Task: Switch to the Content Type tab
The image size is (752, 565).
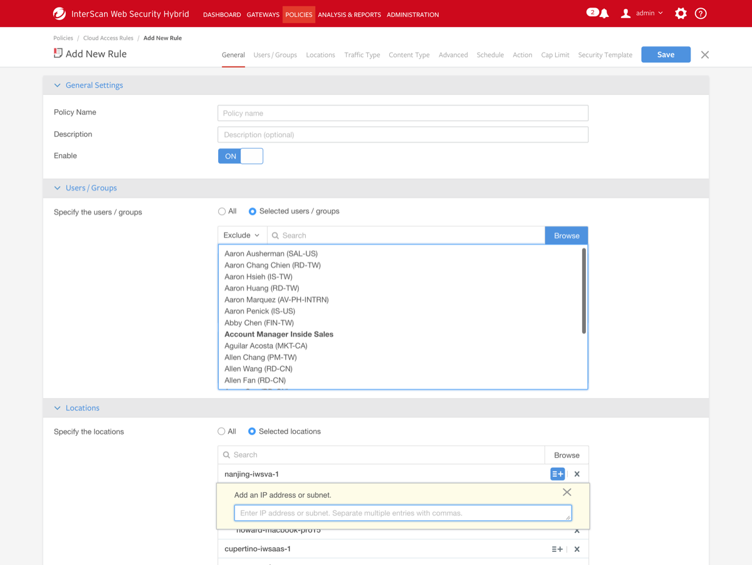Action: click(x=409, y=55)
